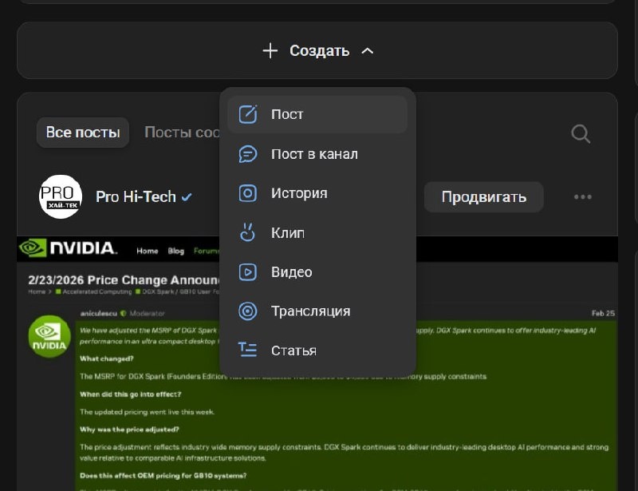Click the Feb 25 date text
Viewport: 638px width, 491px height.
click(603, 313)
